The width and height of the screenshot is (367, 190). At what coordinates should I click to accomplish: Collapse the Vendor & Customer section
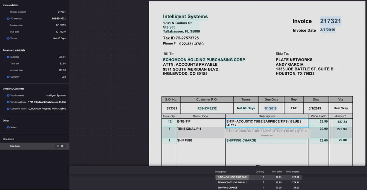point(13,89)
